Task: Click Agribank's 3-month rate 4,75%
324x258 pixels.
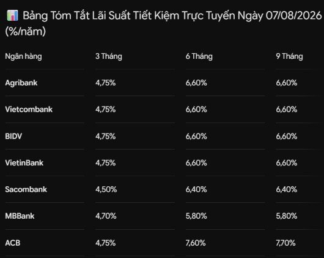Action: coord(106,83)
